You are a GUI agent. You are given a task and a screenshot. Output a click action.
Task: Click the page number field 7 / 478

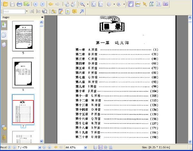[x=28, y=147]
